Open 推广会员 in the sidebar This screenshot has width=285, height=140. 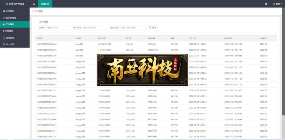coord(15,44)
